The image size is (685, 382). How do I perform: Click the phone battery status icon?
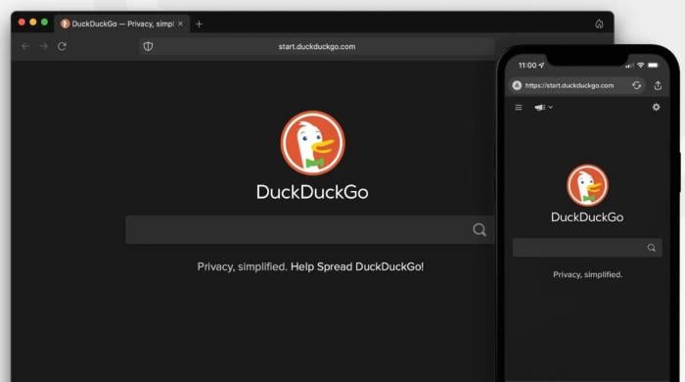tap(653, 65)
